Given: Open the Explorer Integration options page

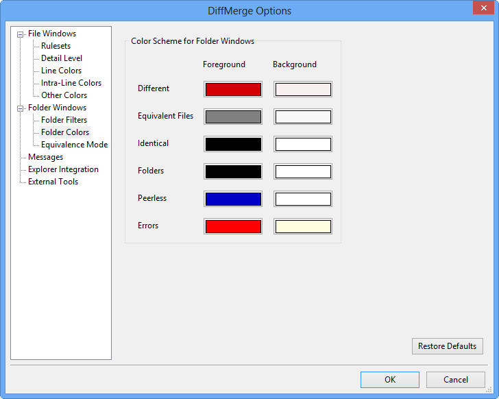Looking at the screenshot, I should coord(63,169).
